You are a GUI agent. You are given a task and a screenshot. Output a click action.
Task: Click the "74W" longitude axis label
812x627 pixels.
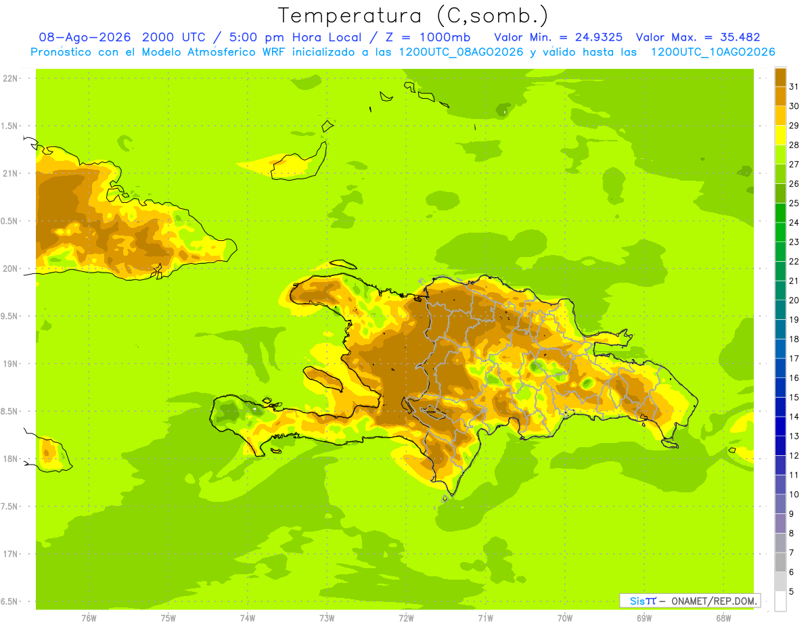point(247,618)
